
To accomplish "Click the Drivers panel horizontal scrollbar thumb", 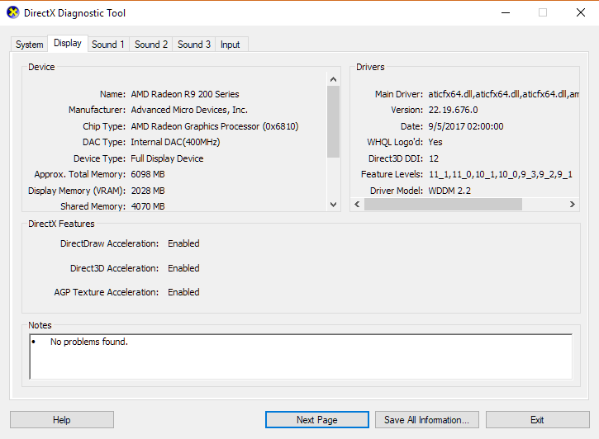I will tap(443, 204).
